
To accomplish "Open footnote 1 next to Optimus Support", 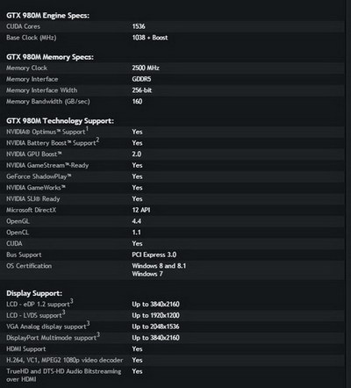I will (x=87, y=129).
